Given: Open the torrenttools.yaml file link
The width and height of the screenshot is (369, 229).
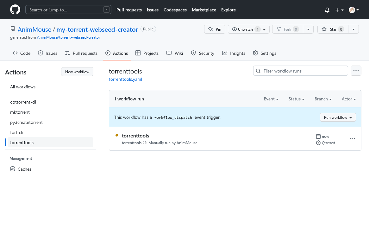Looking at the screenshot, I should (125, 80).
